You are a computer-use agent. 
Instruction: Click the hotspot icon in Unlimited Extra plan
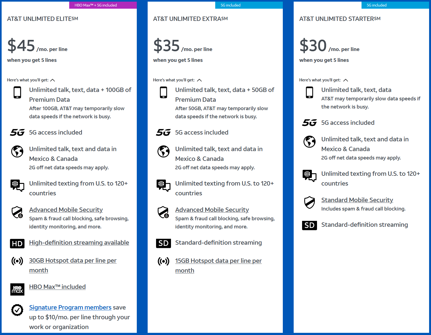click(x=163, y=261)
